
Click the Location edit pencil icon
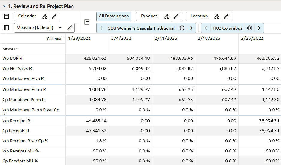226,16
